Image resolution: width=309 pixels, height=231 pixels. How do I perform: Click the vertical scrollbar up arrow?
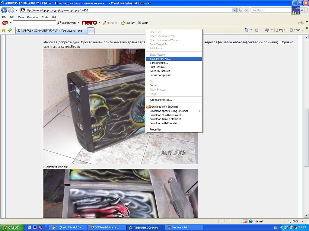click(306, 37)
